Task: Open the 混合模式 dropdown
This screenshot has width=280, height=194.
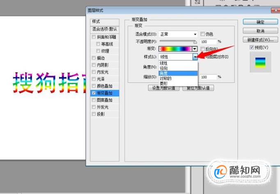Action: [178, 34]
